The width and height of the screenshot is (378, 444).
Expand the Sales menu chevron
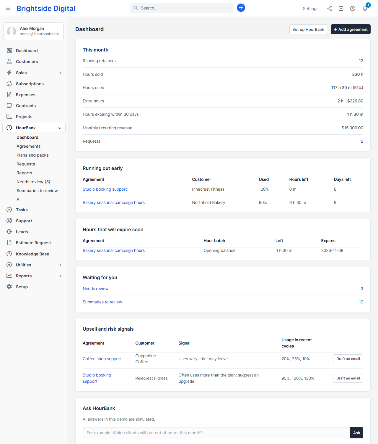pyautogui.click(x=60, y=73)
